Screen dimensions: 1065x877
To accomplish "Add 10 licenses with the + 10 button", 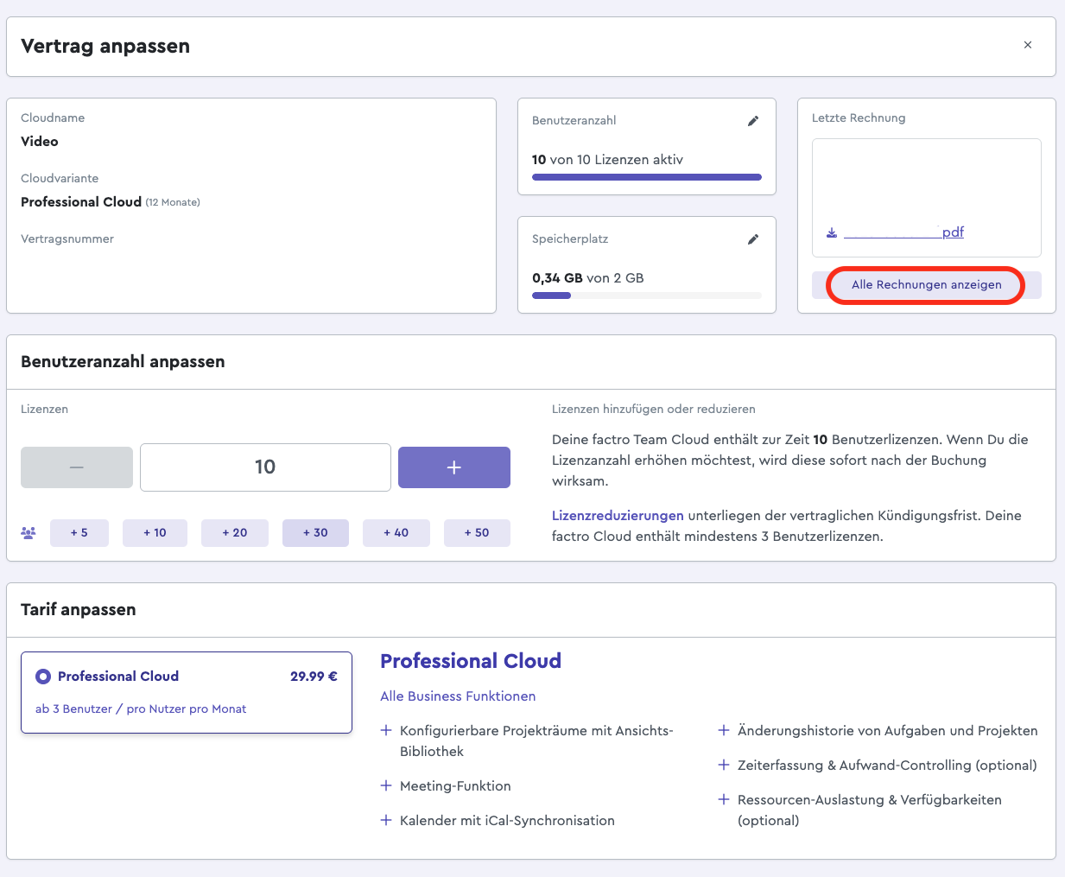I will [155, 533].
